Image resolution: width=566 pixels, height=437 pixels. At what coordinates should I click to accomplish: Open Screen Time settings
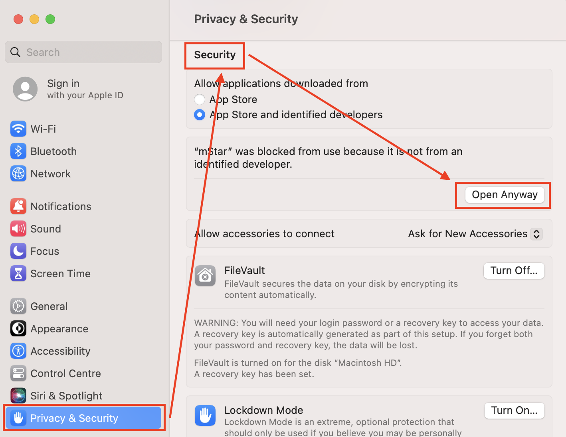point(18,273)
